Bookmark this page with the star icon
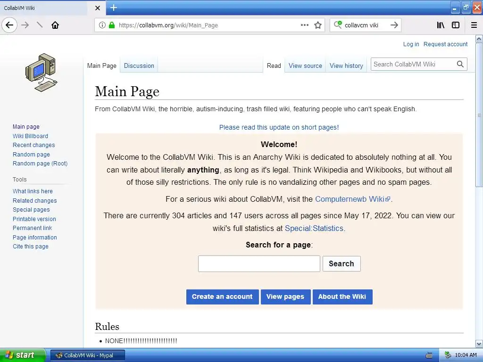This screenshot has width=483, height=362. tap(318, 25)
